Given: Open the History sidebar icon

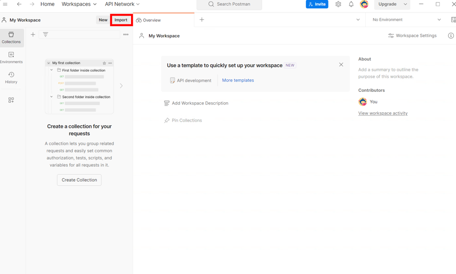Looking at the screenshot, I should click(x=11, y=78).
